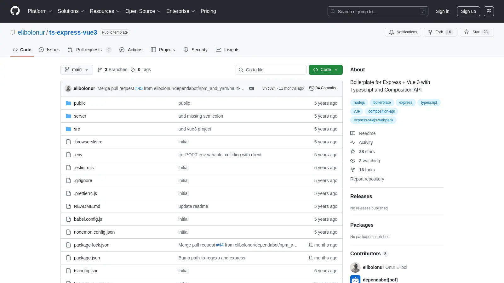
Task: Click the file icon beside .gitignore
Action: tap(68, 180)
